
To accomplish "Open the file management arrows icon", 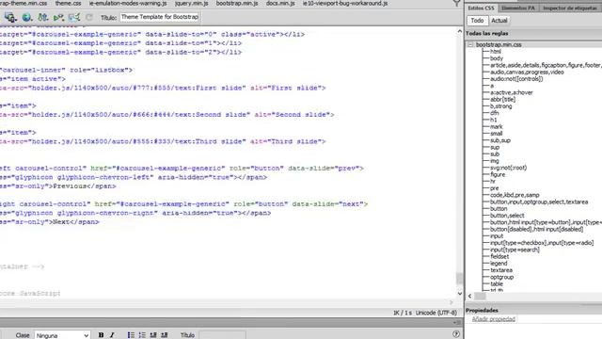I will coord(42,17).
